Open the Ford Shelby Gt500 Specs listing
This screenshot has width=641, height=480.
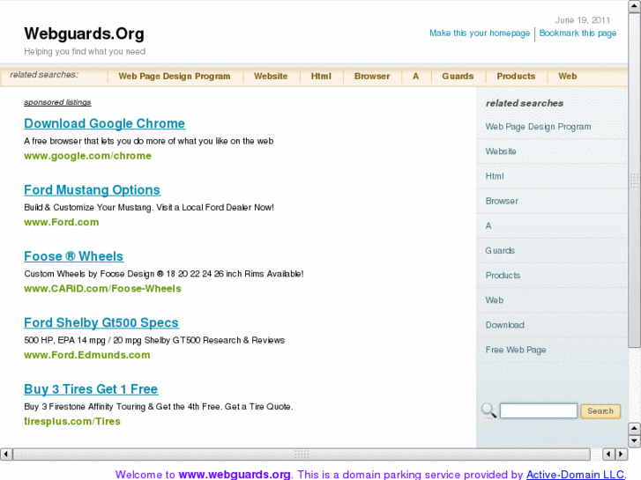[x=101, y=322]
